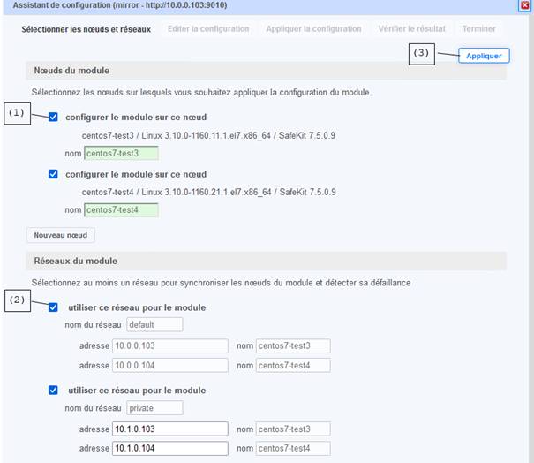
Task: Uncheck configure module for node centos7-test3
Action: [x=54, y=117]
